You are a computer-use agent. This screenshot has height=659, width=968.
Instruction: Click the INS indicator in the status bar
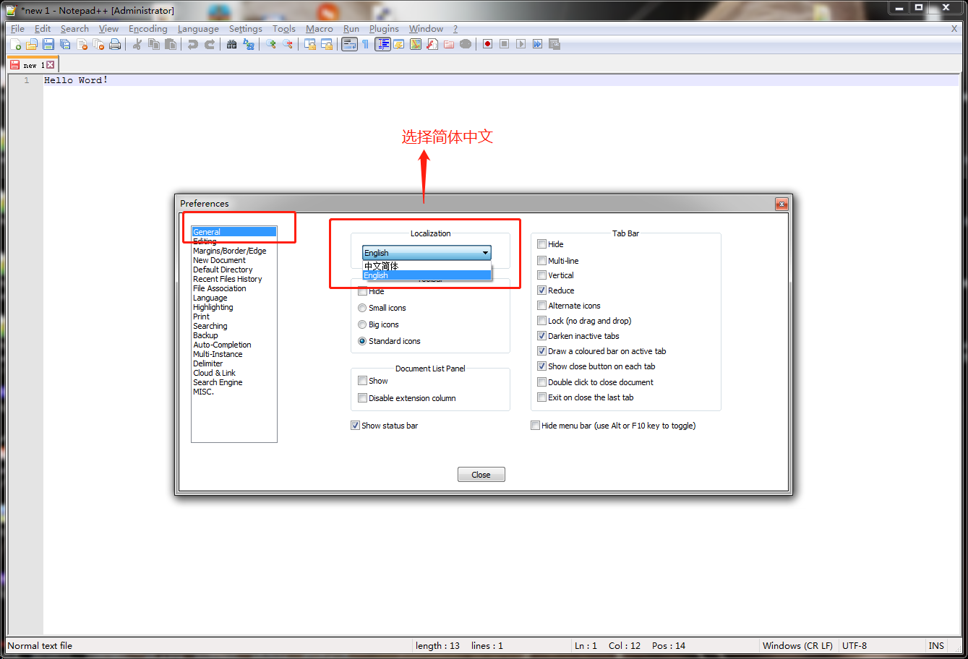(937, 646)
